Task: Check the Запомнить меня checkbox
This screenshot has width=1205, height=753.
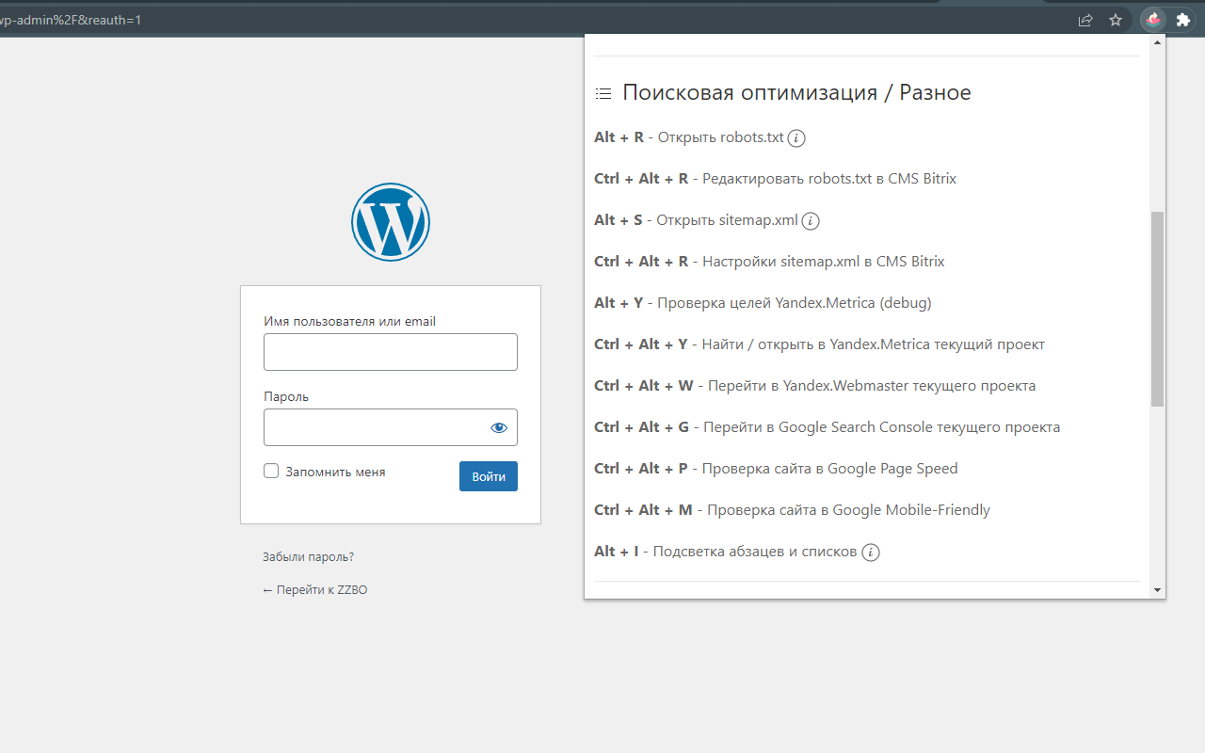Action: [271, 471]
